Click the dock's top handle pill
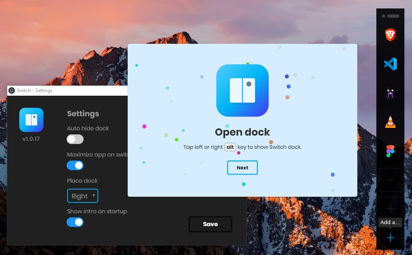Image resolution: width=412 pixels, height=255 pixels. click(393, 16)
